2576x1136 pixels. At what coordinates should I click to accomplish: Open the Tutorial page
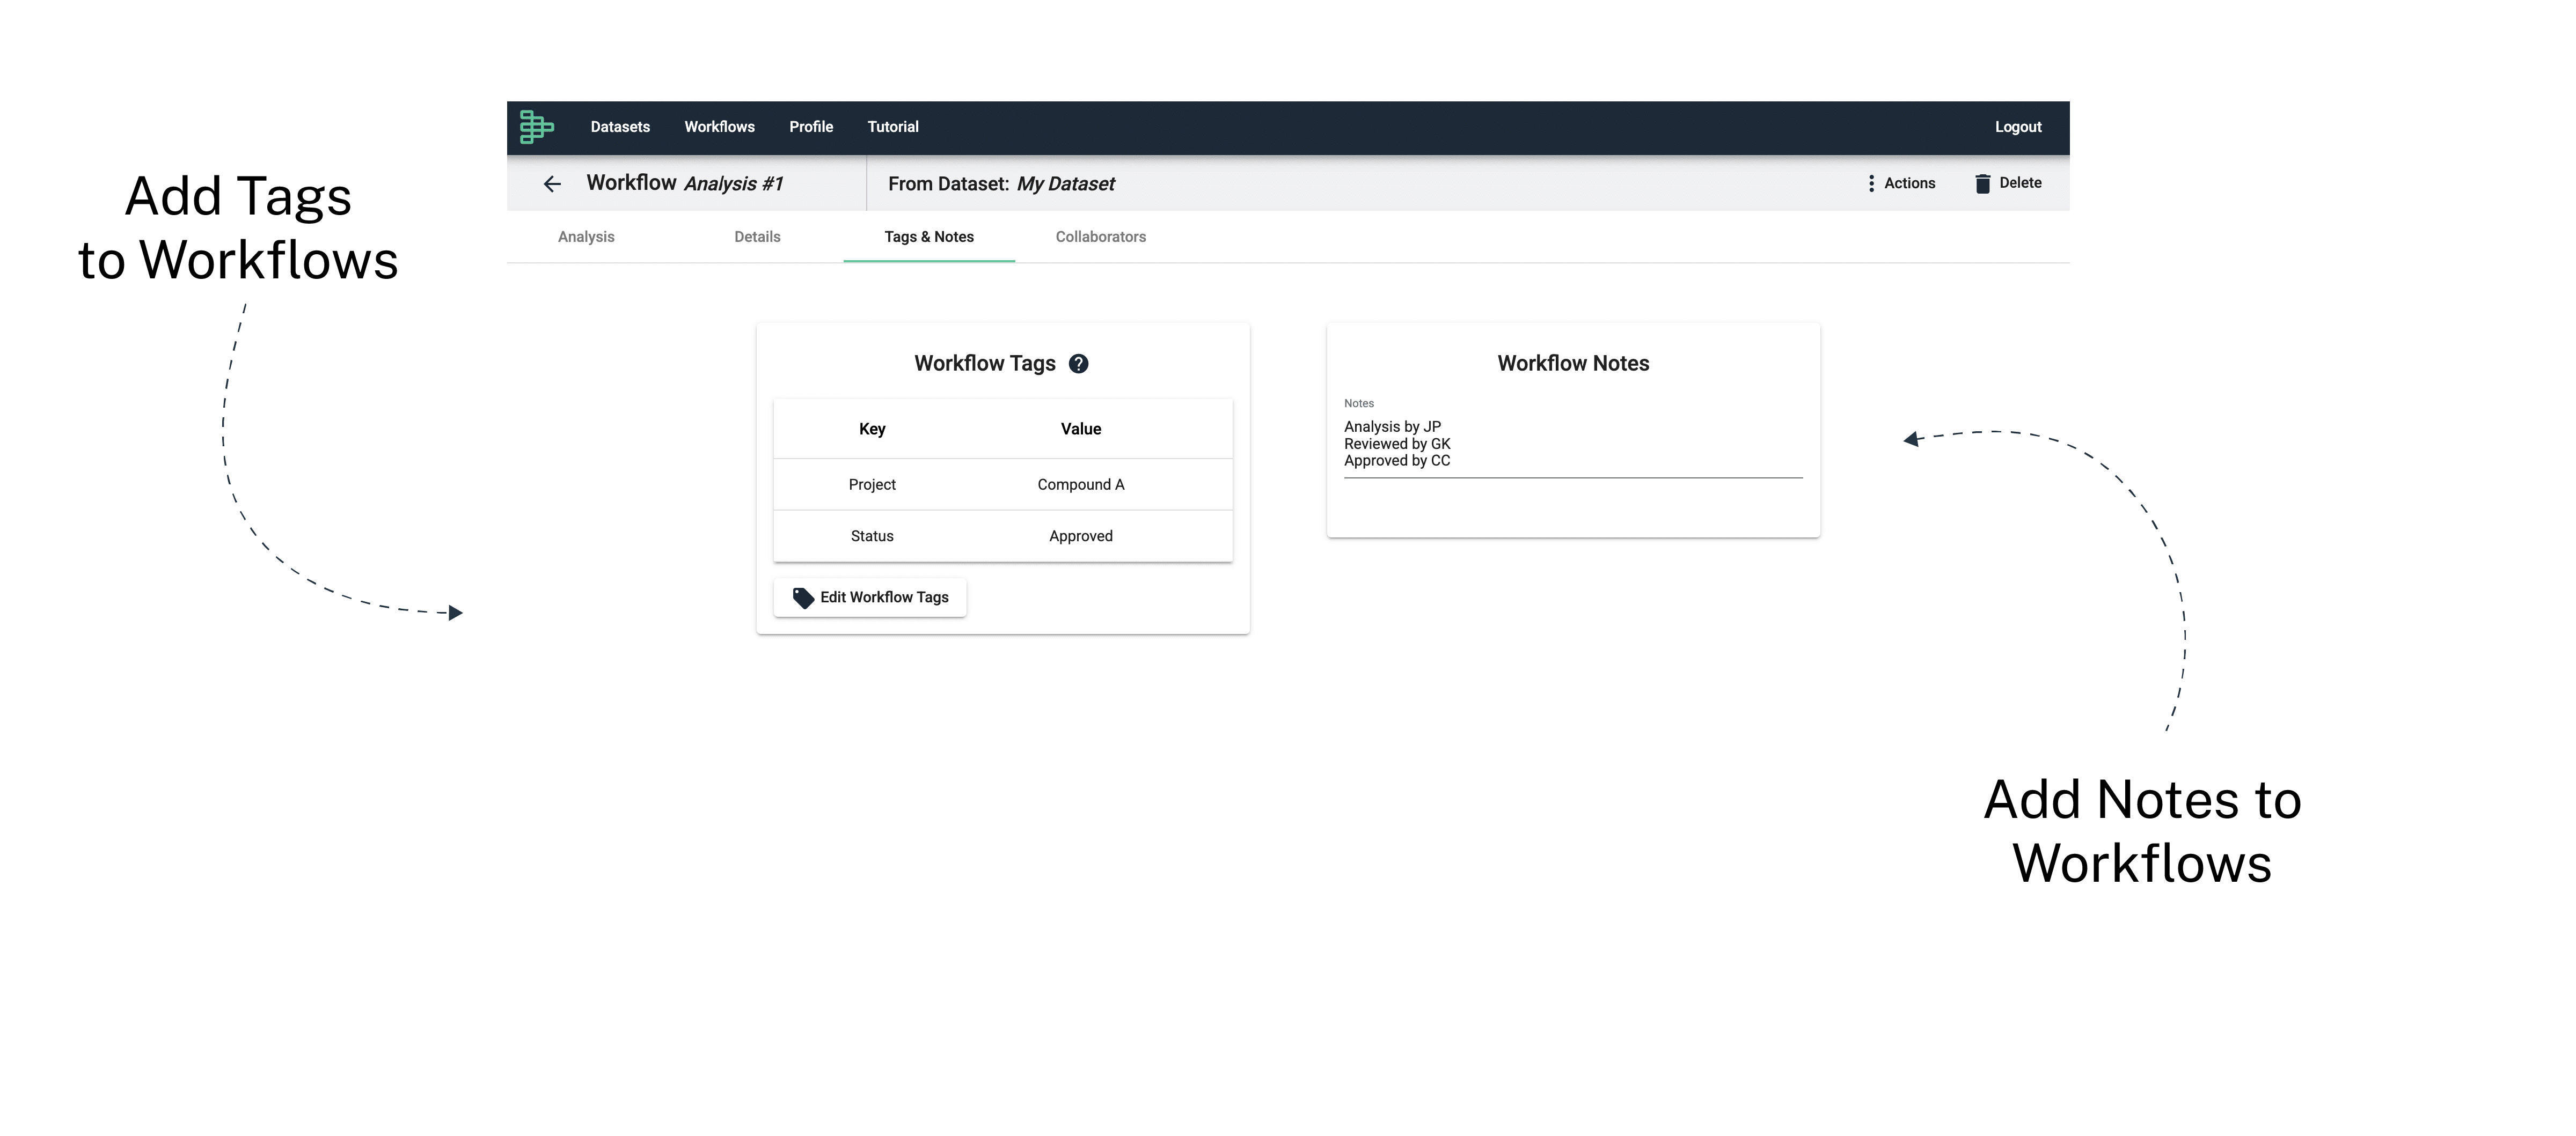pos(893,127)
